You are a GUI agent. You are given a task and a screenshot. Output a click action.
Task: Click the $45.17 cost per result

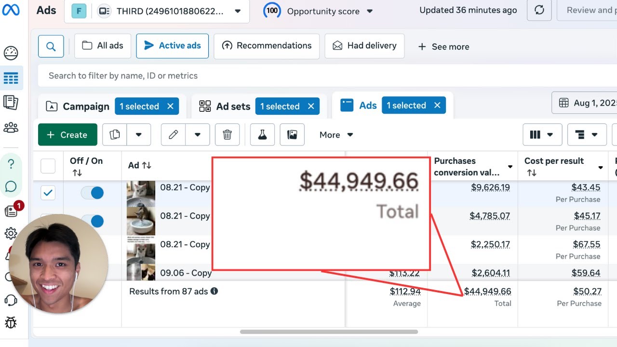pos(587,216)
